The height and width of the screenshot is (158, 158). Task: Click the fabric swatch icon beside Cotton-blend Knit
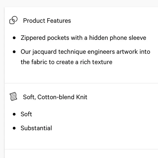(13, 96)
